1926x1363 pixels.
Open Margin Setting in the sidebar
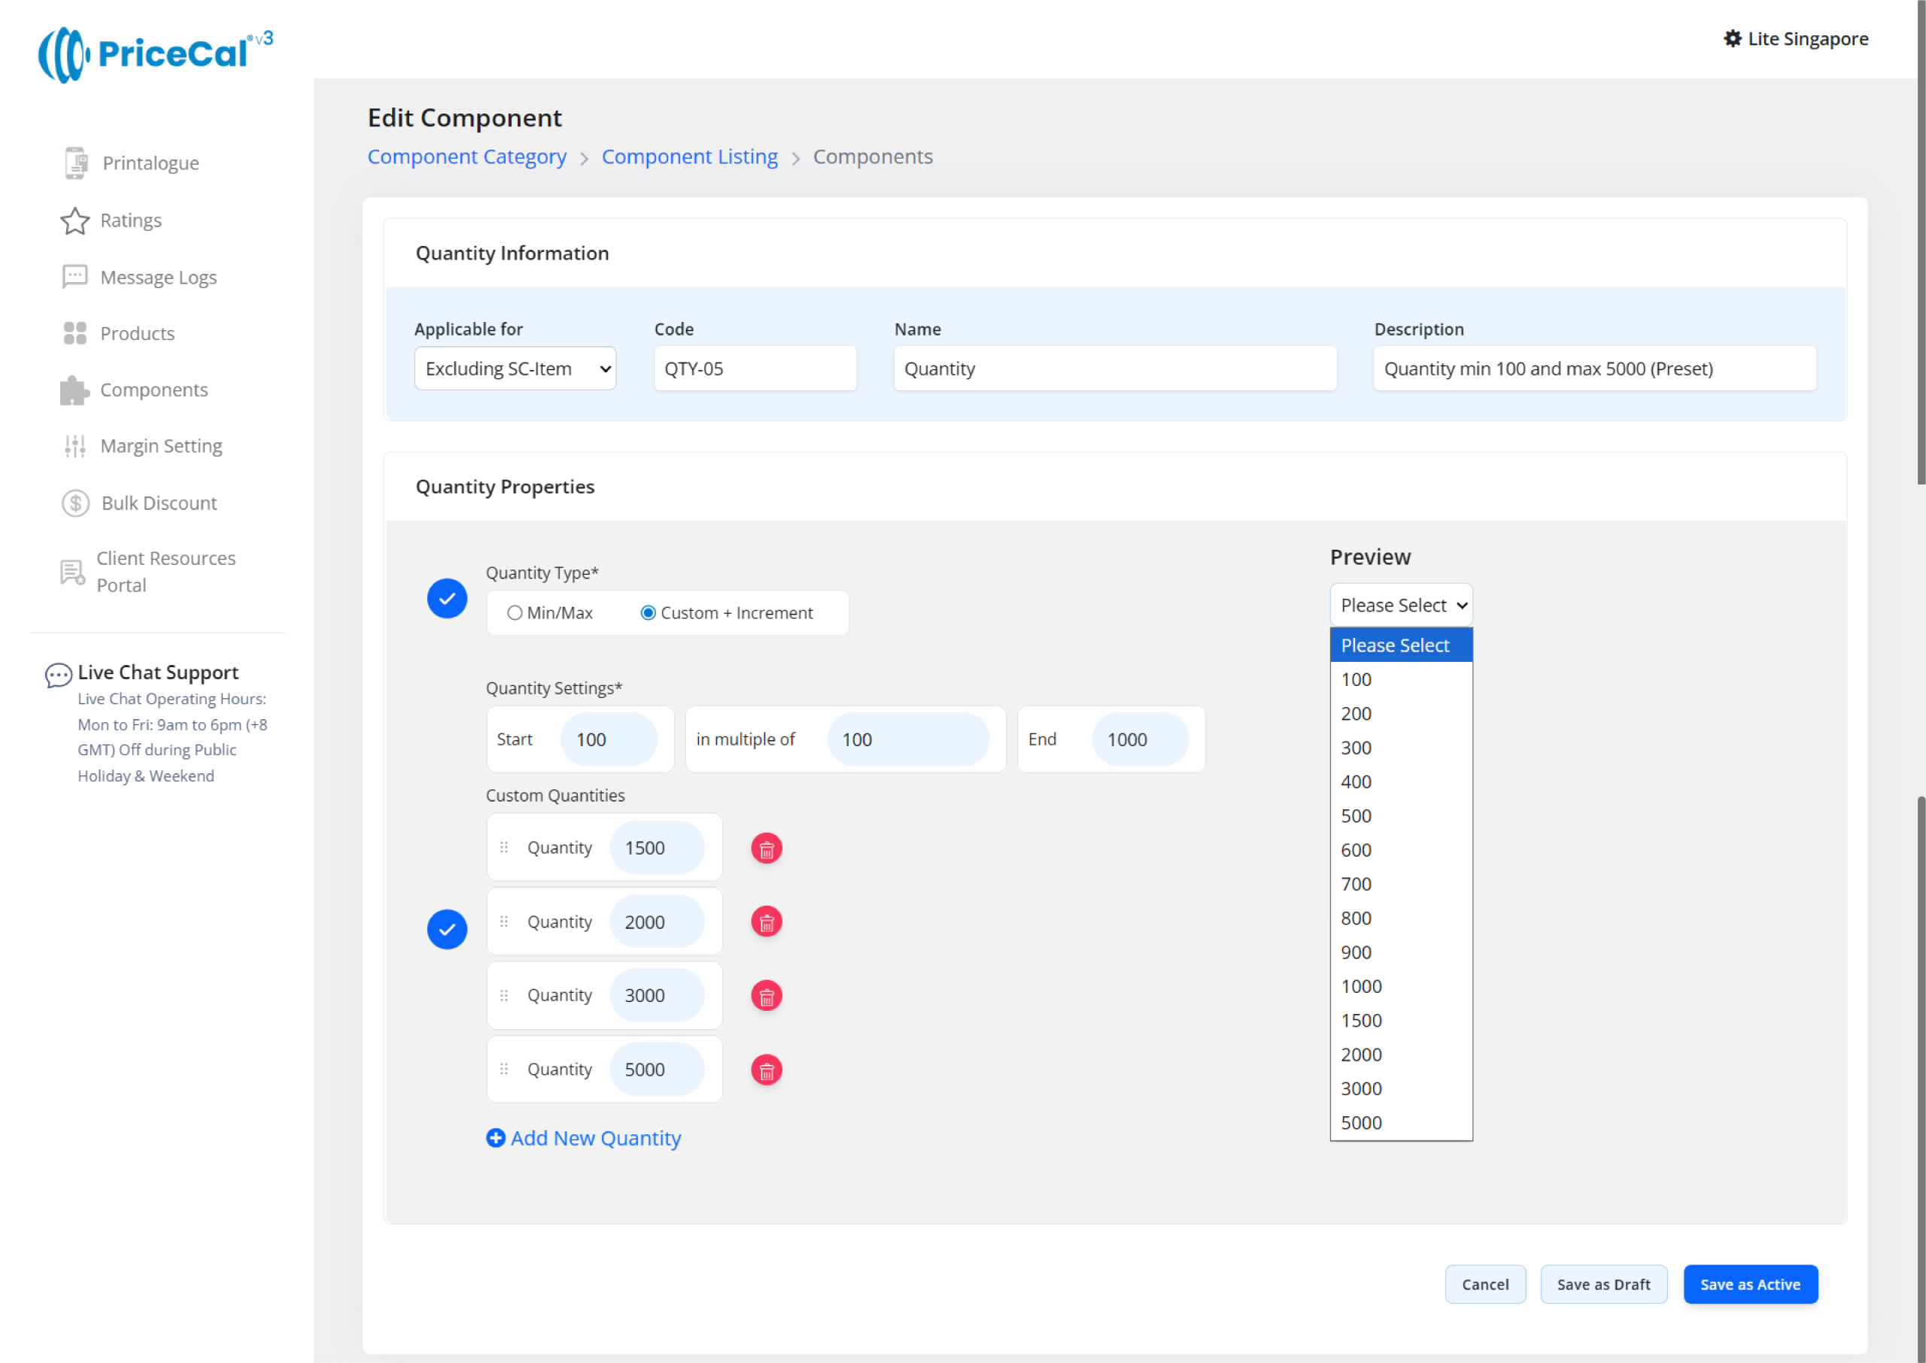point(160,445)
